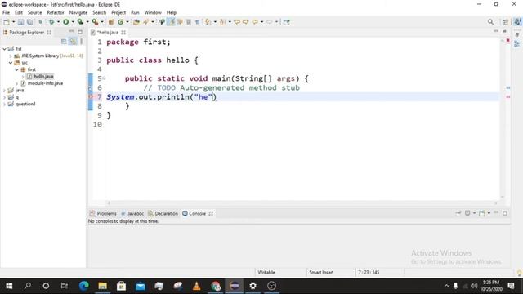Click the Previous Annotation toolbar icon
523x294 pixels.
point(222,22)
